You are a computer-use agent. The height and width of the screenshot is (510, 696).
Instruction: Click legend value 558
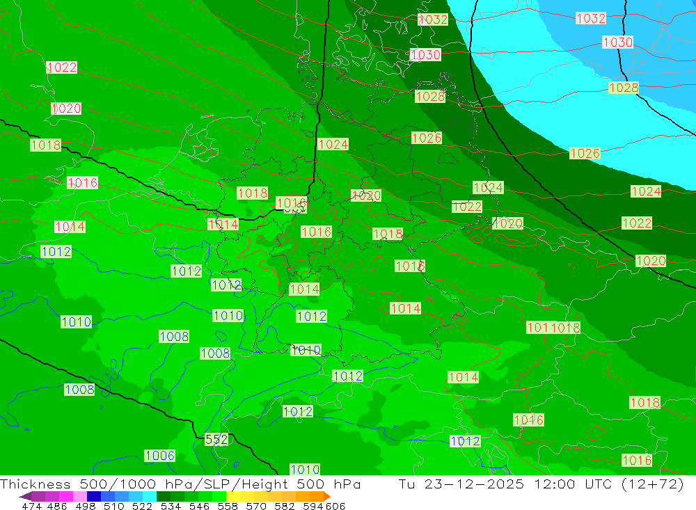pyautogui.click(x=228, y=506)
